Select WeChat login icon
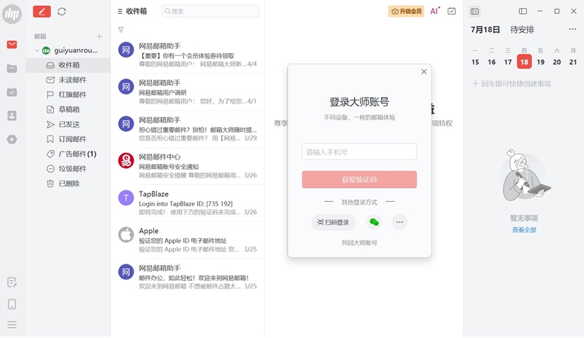 [x=374, y=222]
